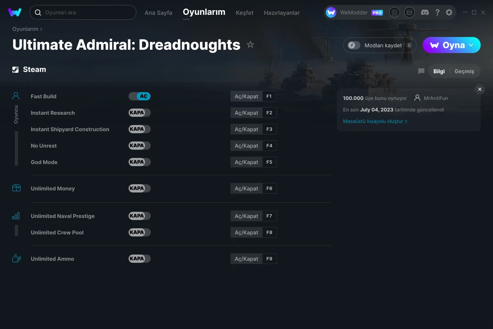Enable the Unlimited Ammo toggle
This screenshot has height=329, width=493.
140,259
